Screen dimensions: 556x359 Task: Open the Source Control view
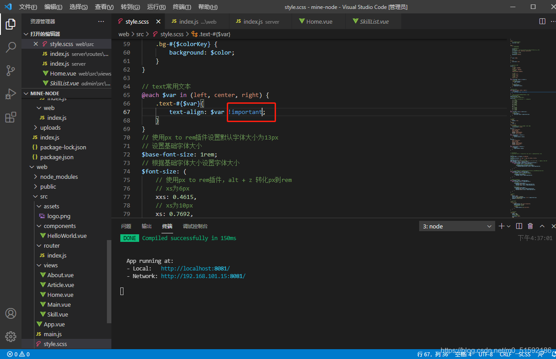[x=11, y=71]
